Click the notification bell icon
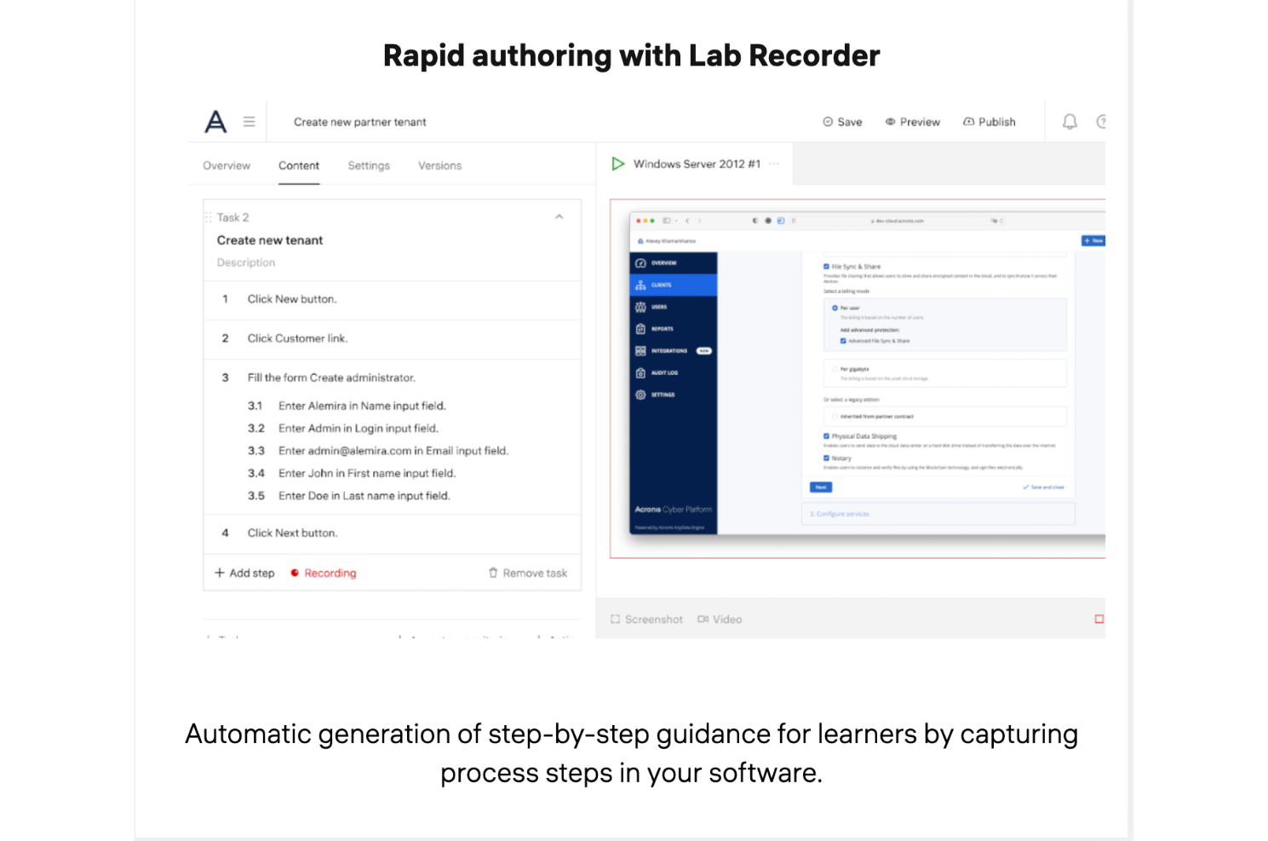The width and height of the screenshot is (1268, 841). [x=1070, y=122]
